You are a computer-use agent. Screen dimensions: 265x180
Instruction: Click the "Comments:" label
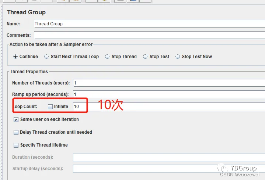pos(19,35)
